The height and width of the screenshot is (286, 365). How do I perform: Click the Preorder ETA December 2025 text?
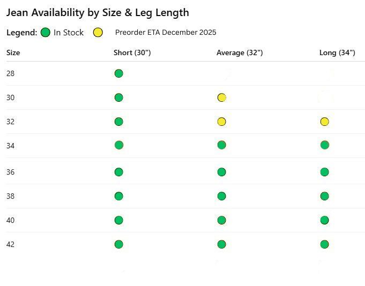[166, 33]
